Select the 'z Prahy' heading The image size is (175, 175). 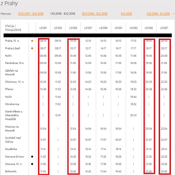coord(9,4)
